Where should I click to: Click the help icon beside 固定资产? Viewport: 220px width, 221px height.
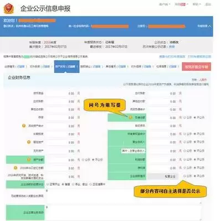coord(29,142)
